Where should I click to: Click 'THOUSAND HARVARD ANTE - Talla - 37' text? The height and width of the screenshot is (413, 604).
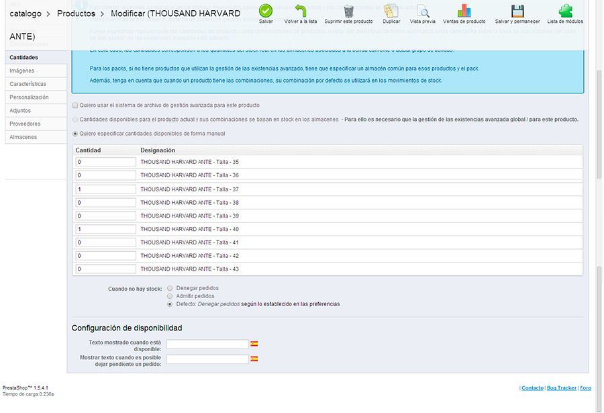tap(189, 189)
